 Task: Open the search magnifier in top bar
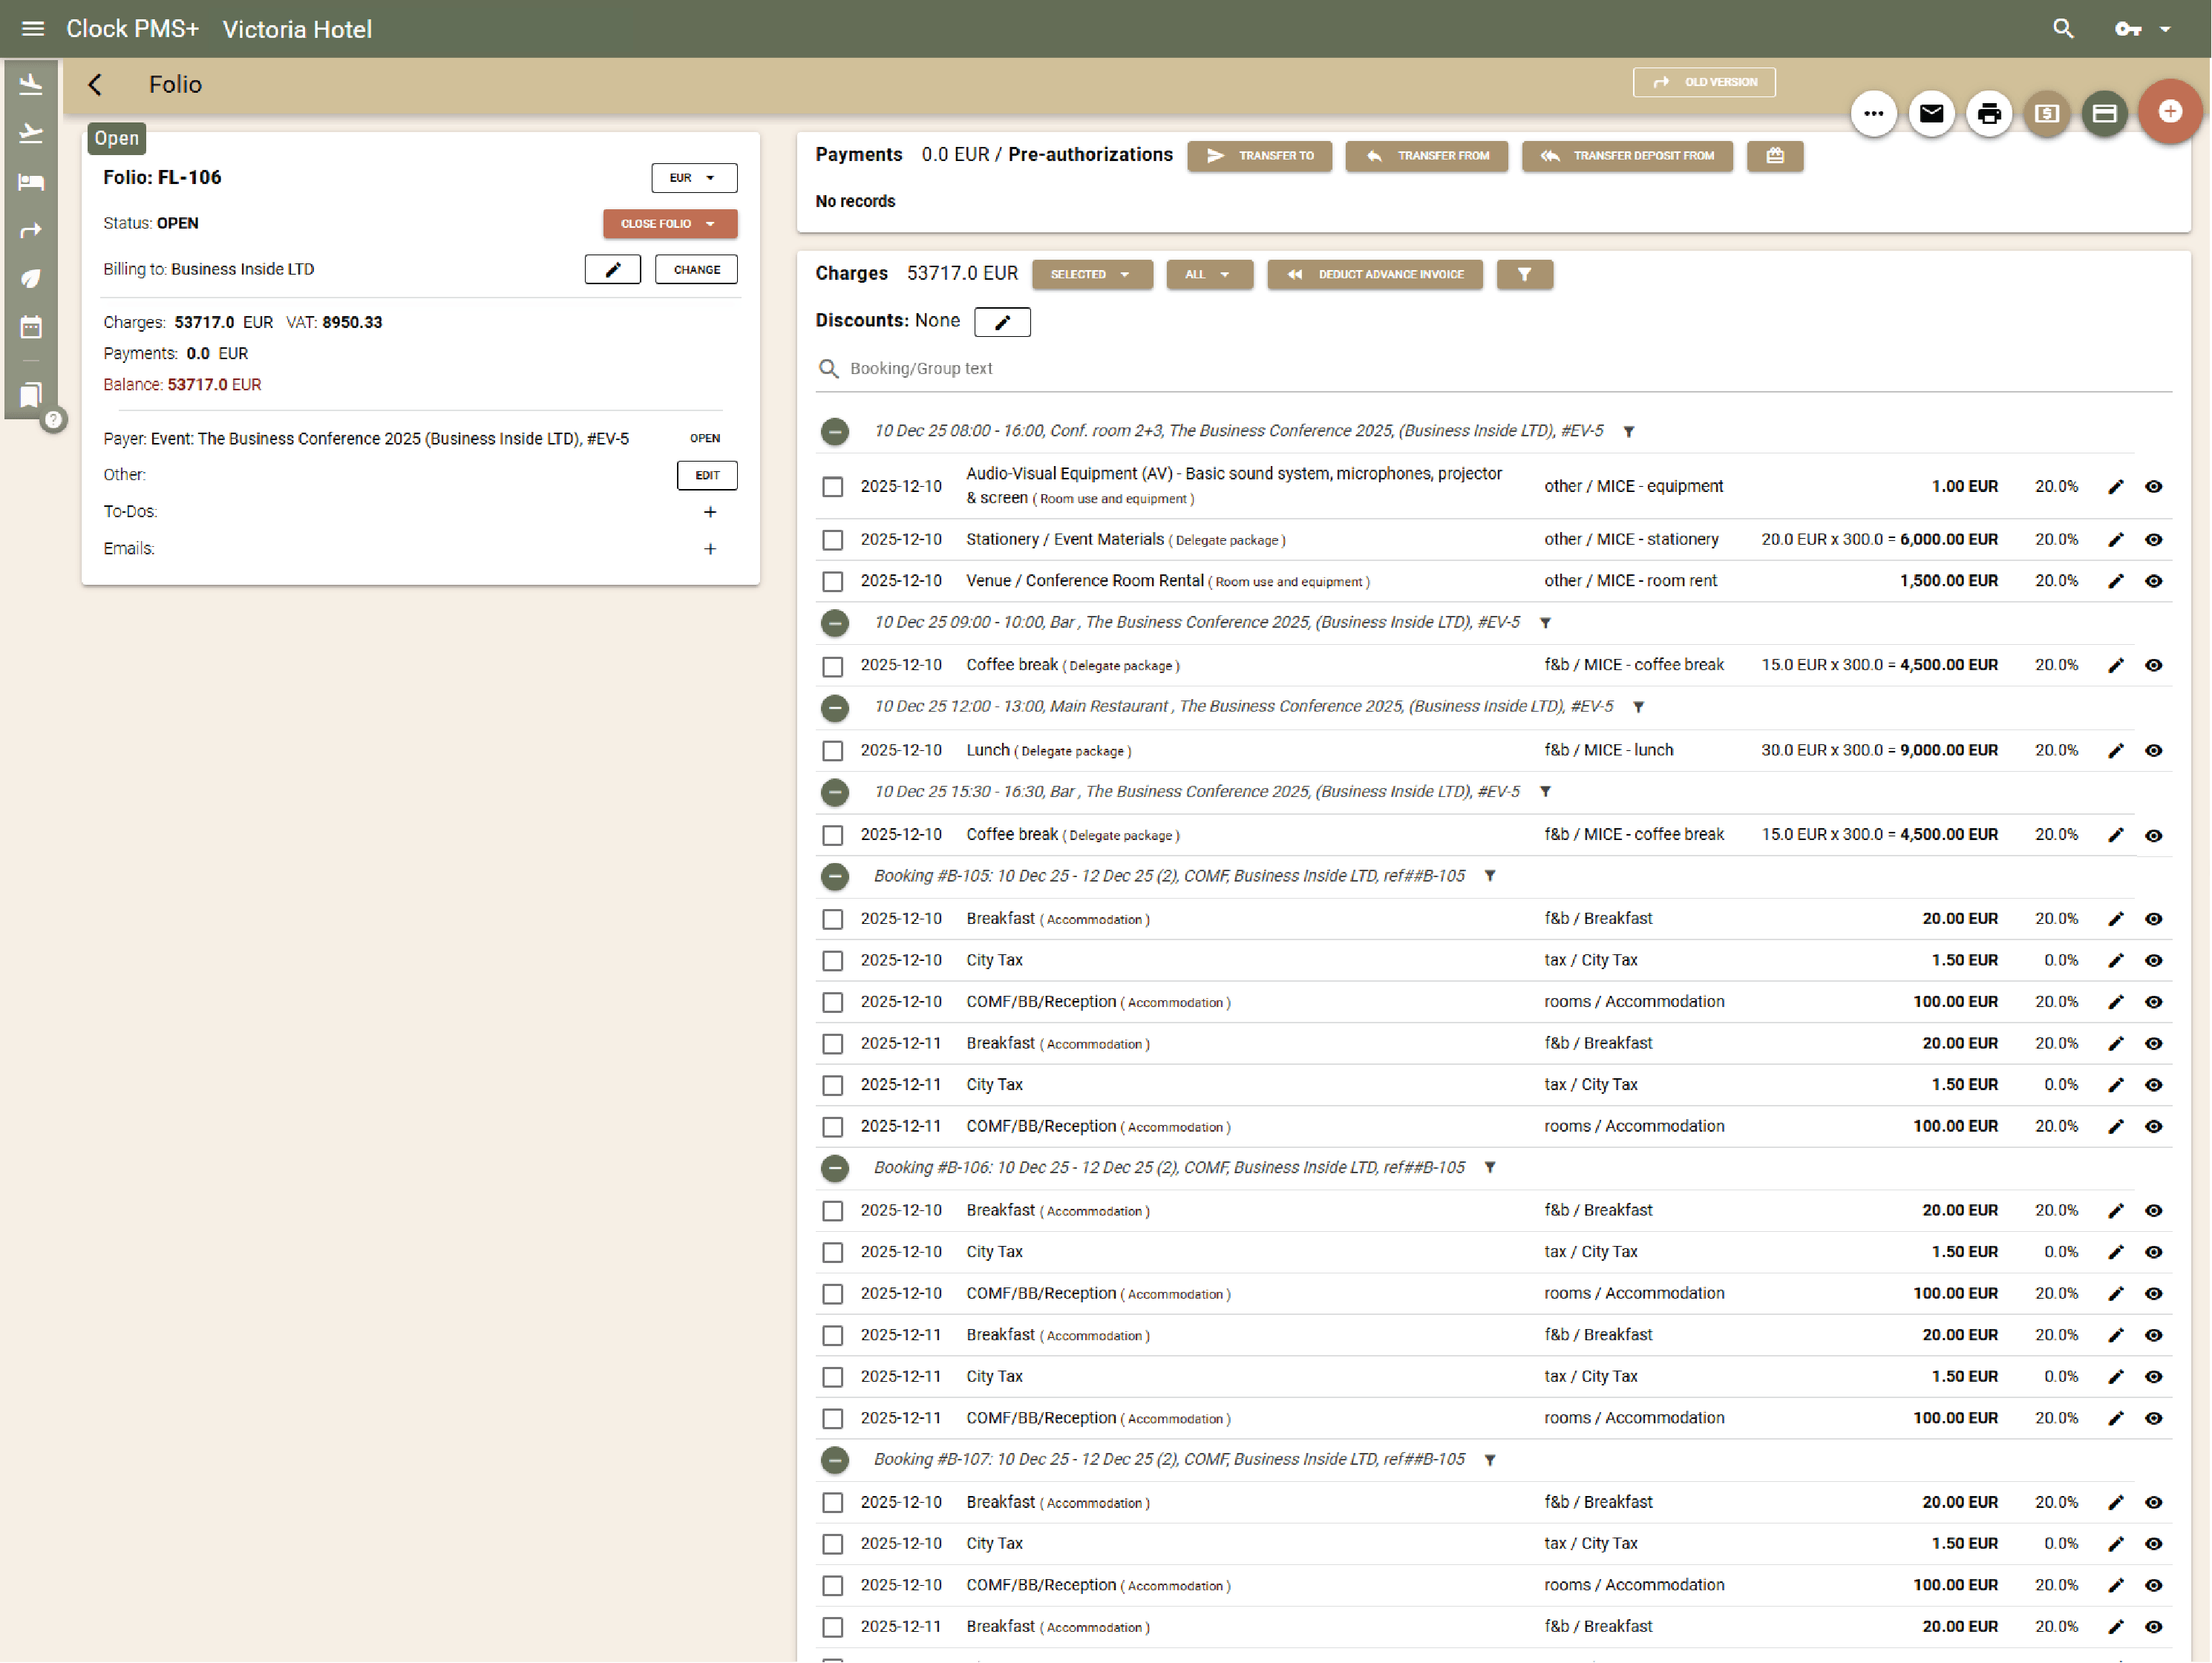pyautogui.click(x=2063, y=28)
